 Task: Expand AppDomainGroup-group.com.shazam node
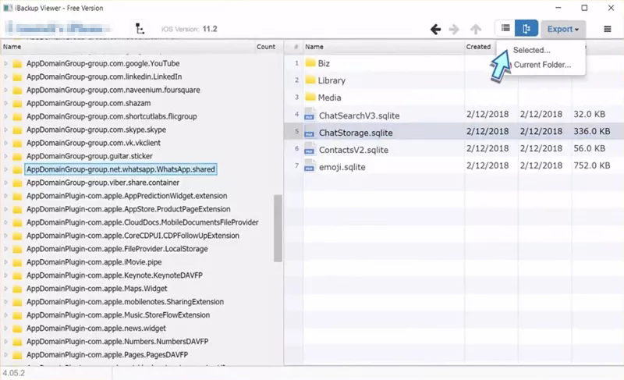point(6,103)
